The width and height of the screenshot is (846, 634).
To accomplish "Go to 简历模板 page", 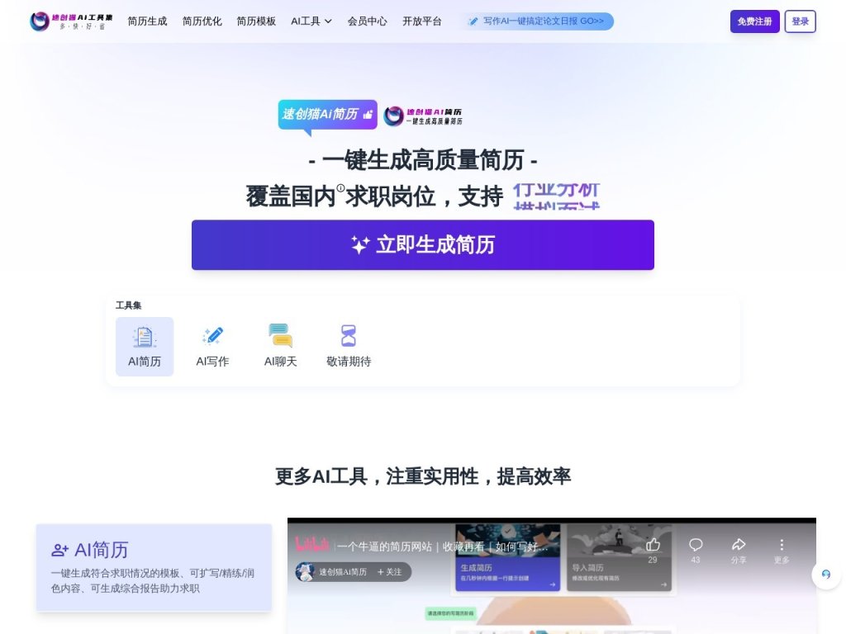I will tap(256, 21).
